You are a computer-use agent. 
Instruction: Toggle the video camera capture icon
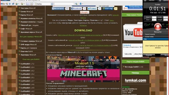(x=146, y=25)
